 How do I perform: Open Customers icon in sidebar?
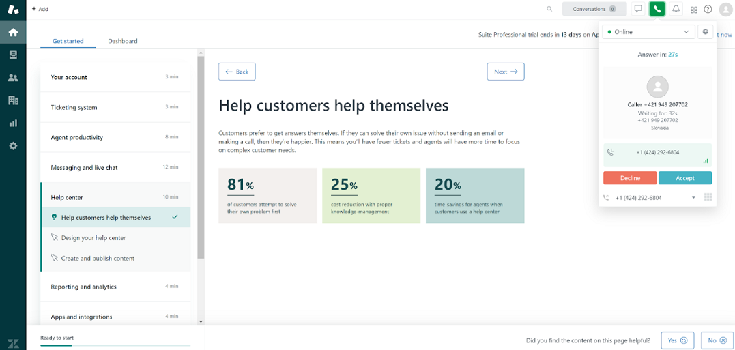tap(13, 78)
